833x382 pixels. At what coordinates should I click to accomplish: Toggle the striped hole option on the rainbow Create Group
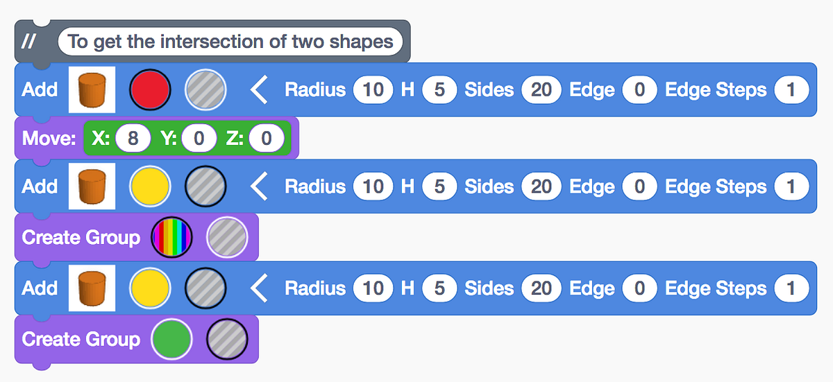[x=227, y=238]
